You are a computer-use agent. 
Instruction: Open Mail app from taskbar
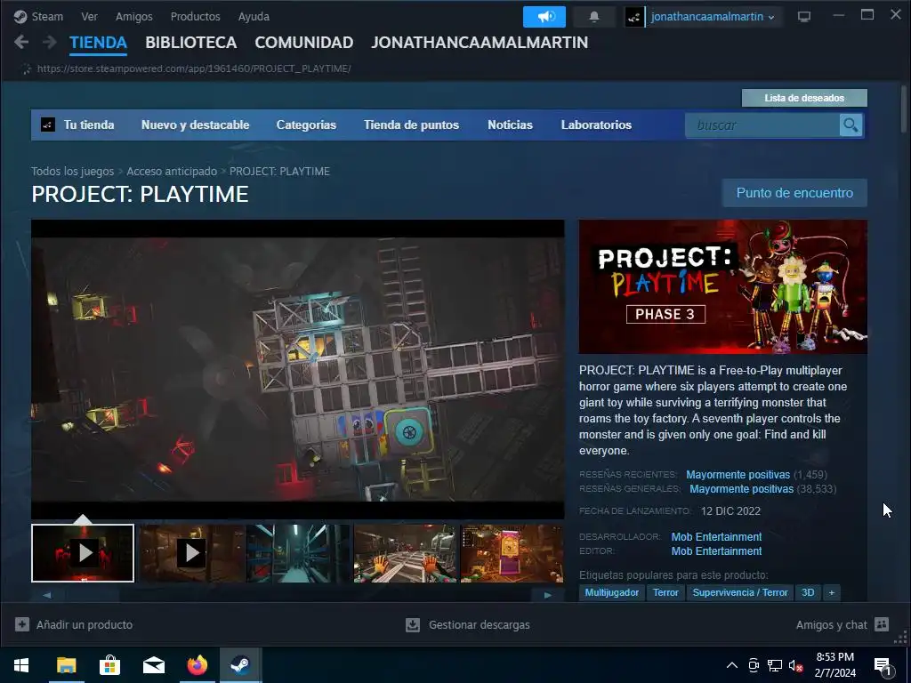pos(153,665)
